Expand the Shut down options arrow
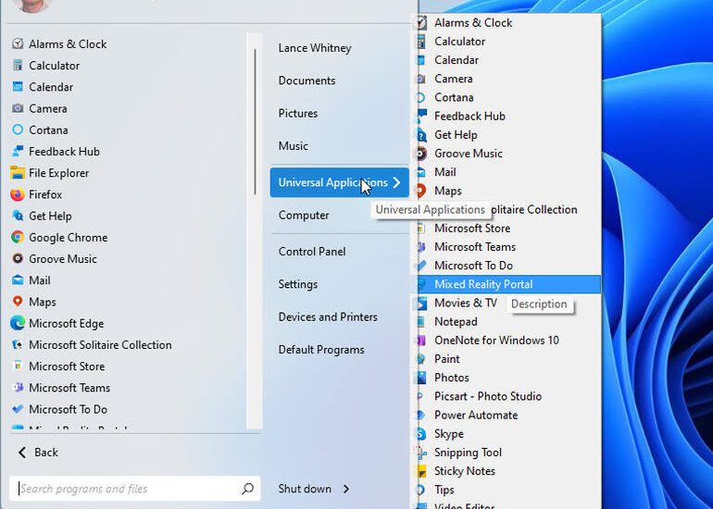 coord(346,489)
